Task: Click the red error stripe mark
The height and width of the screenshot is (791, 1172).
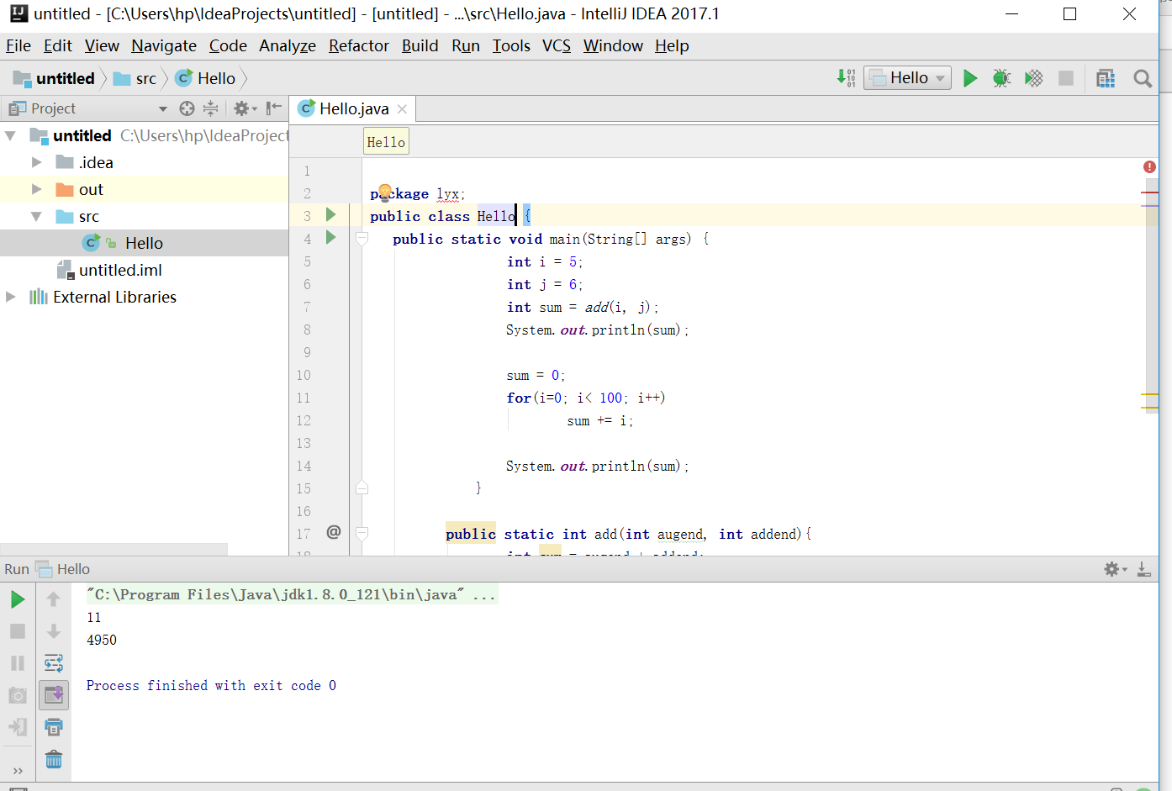Action: click(x=1149, y=193)
